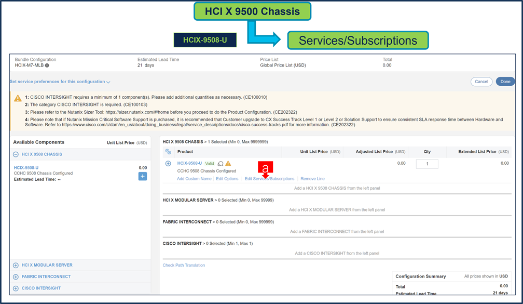
Task: Expand the HCI X MODULAR SERVER category
Action: tap(16, 265)
